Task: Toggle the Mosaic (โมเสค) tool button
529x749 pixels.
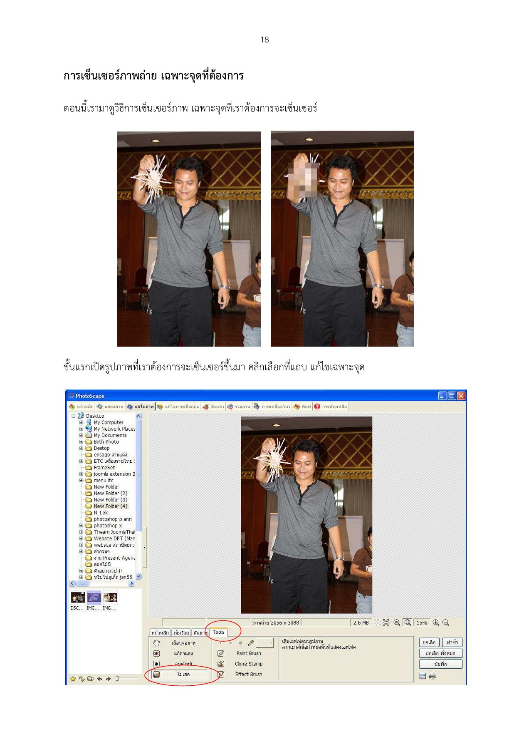Action: pyautogui.click(x=180, y=674)
